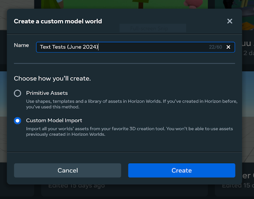Click the blue Create button

(182, 170)
